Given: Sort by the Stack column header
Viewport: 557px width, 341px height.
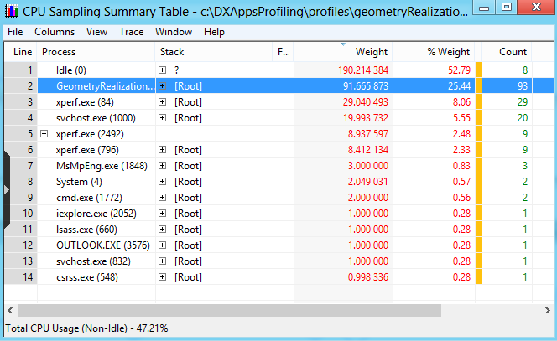Looking at the screenshot, I should 214,52.
